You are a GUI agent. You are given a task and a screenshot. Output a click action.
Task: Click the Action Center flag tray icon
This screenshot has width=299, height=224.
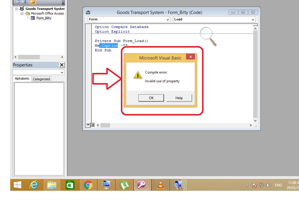pos(254,185)
